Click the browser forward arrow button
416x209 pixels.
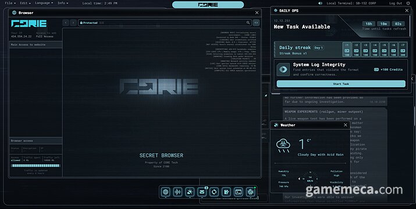(x=73, y=23)
